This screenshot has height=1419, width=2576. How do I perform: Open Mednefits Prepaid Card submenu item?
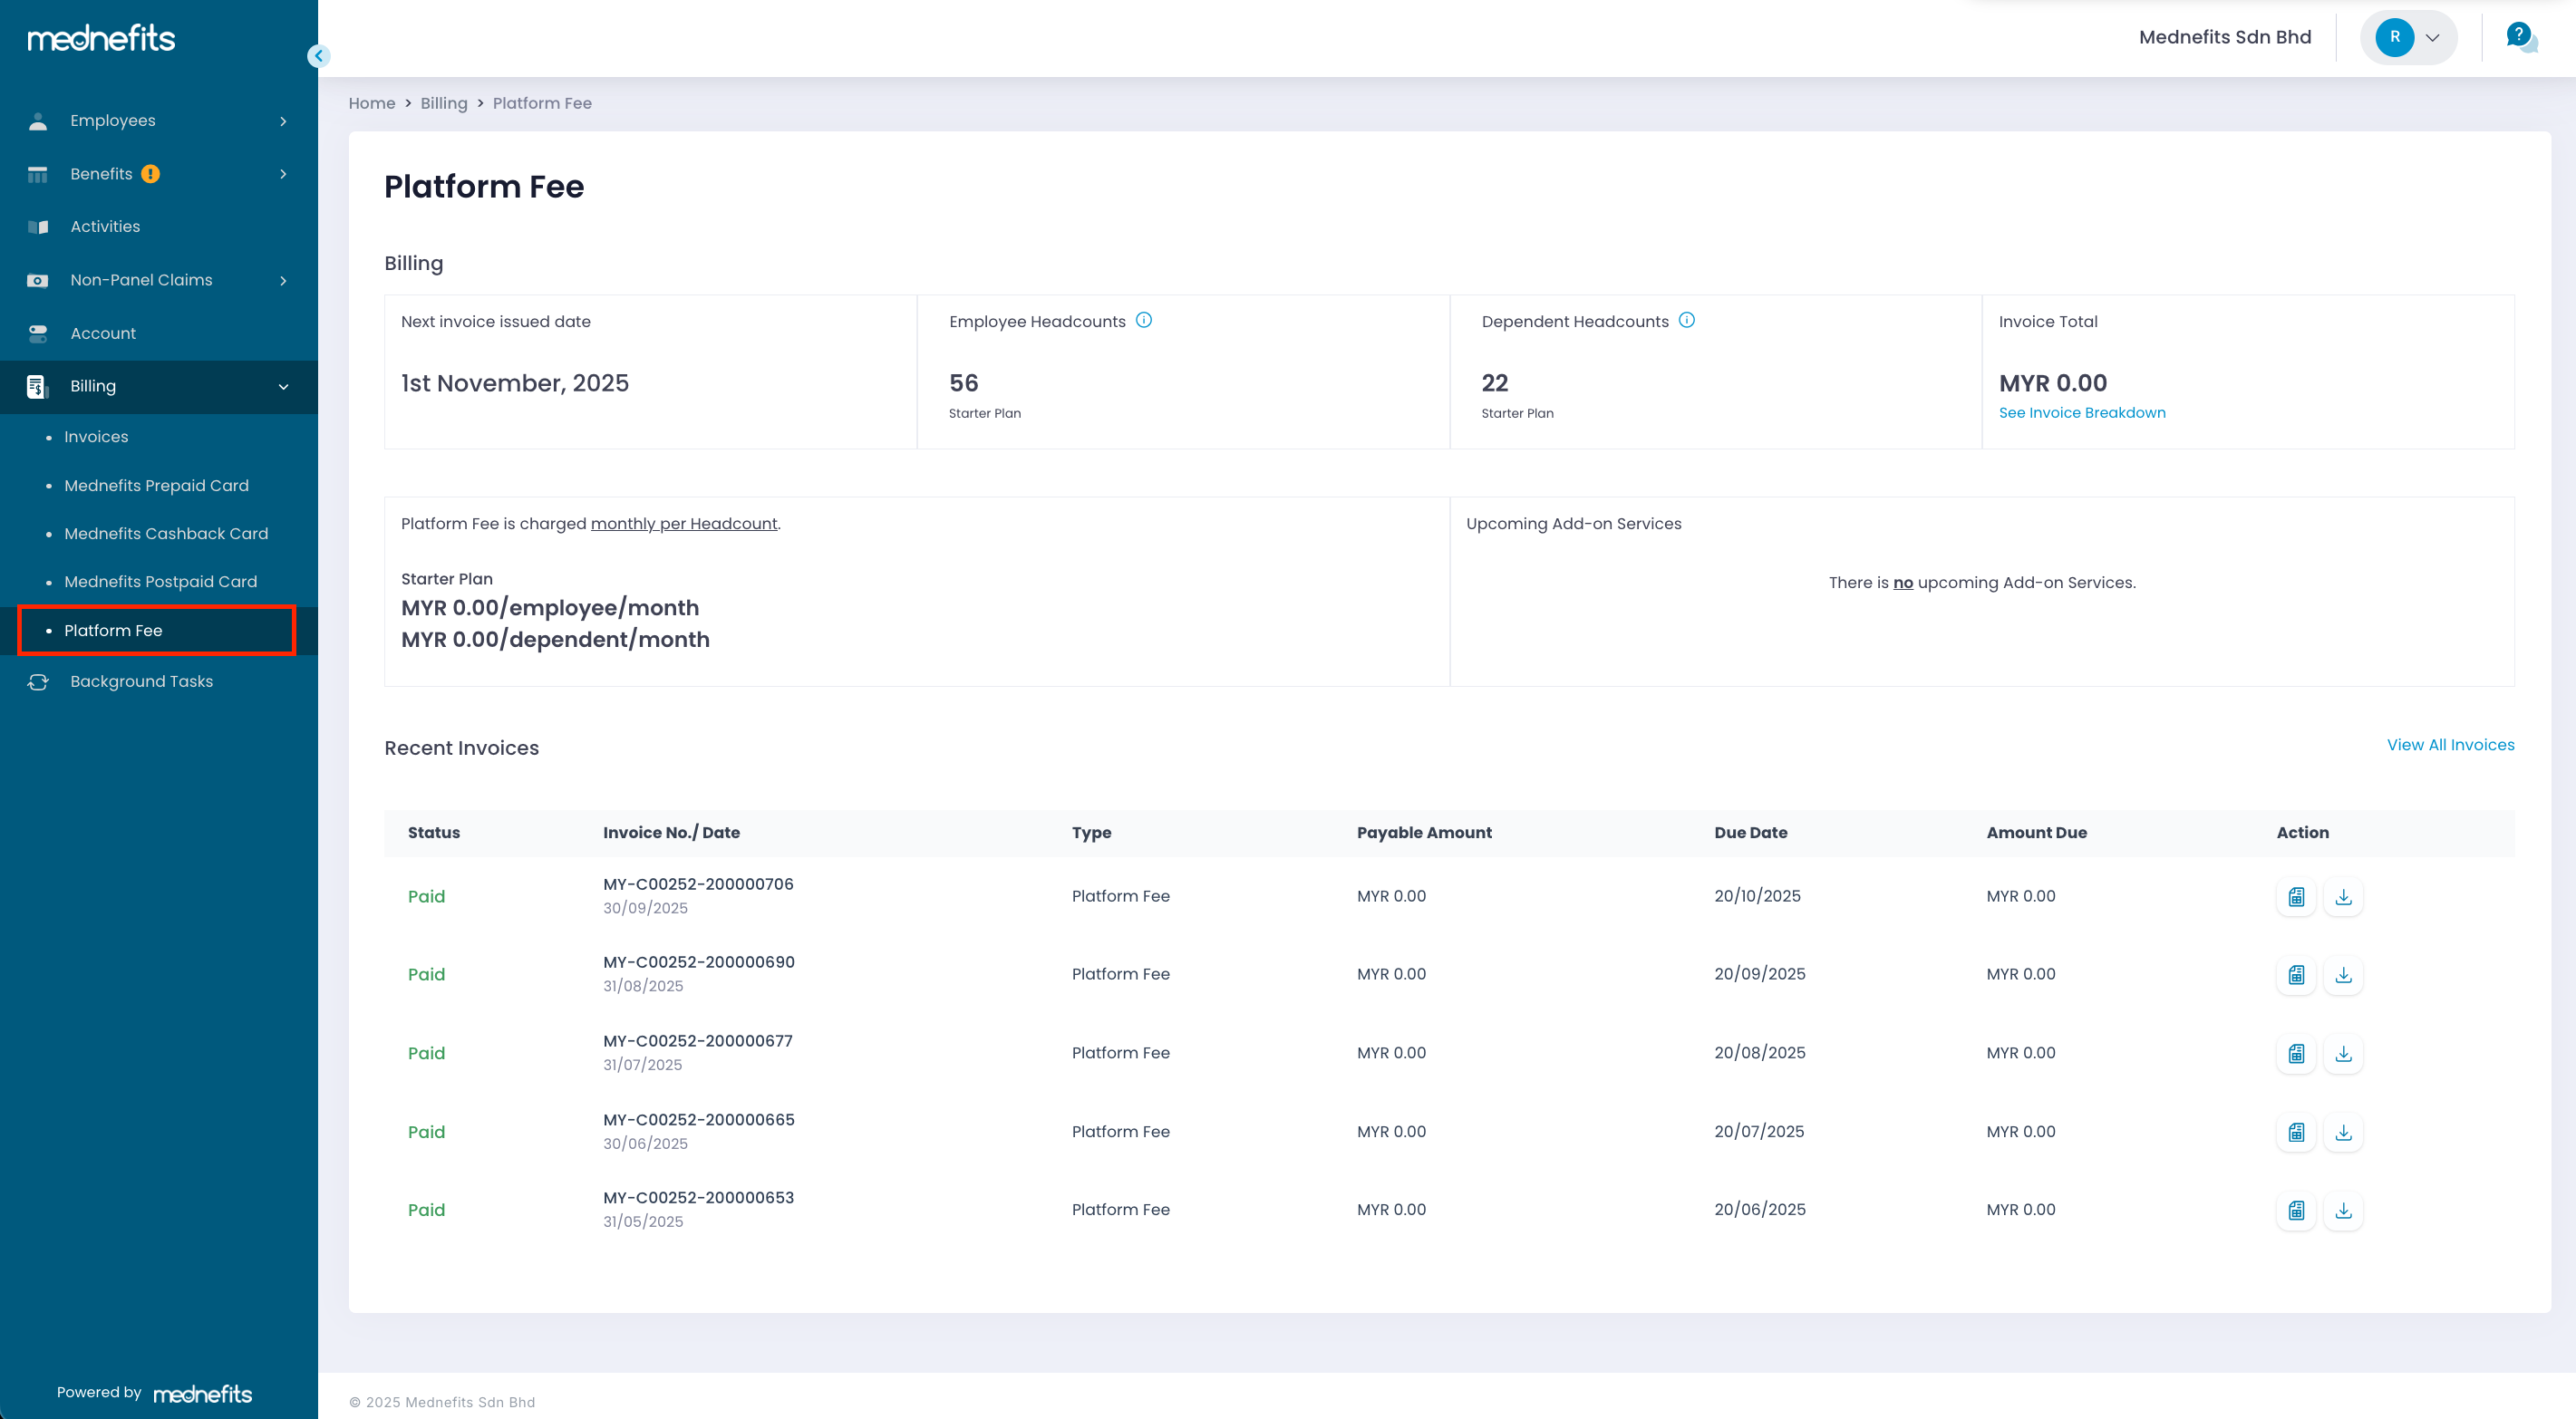pyautogui.click(x=156, y=486)
